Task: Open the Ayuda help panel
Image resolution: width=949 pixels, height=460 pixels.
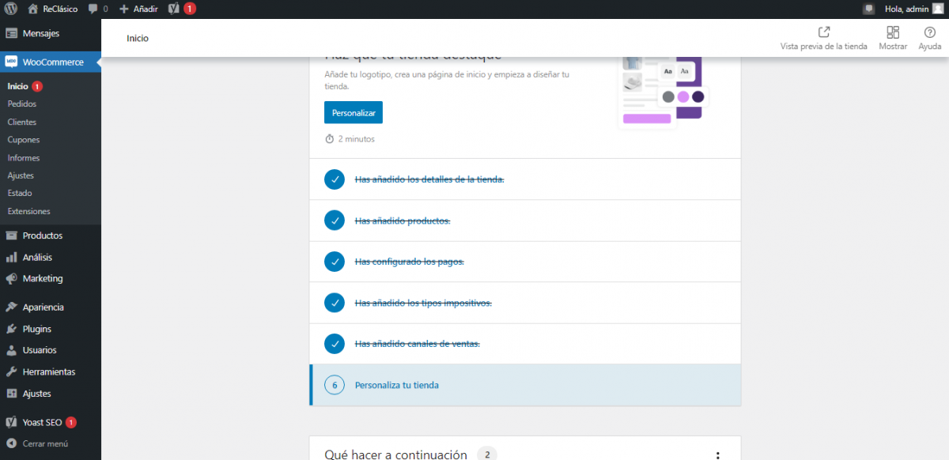Action: [929, 38]
